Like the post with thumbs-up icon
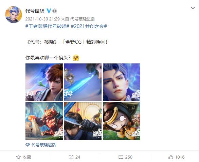This screenshot has width=199, height=162. (171, 157)
